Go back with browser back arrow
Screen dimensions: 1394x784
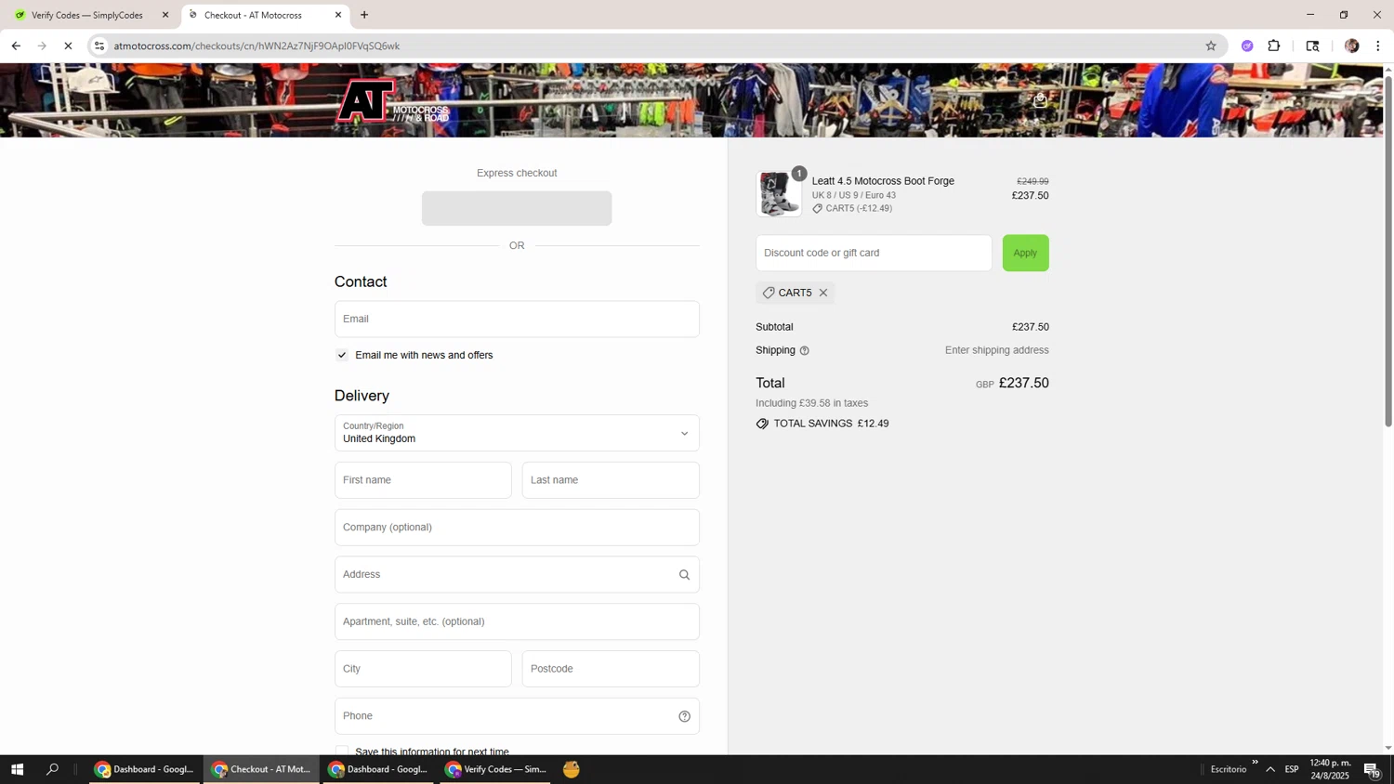coord(16,46)
